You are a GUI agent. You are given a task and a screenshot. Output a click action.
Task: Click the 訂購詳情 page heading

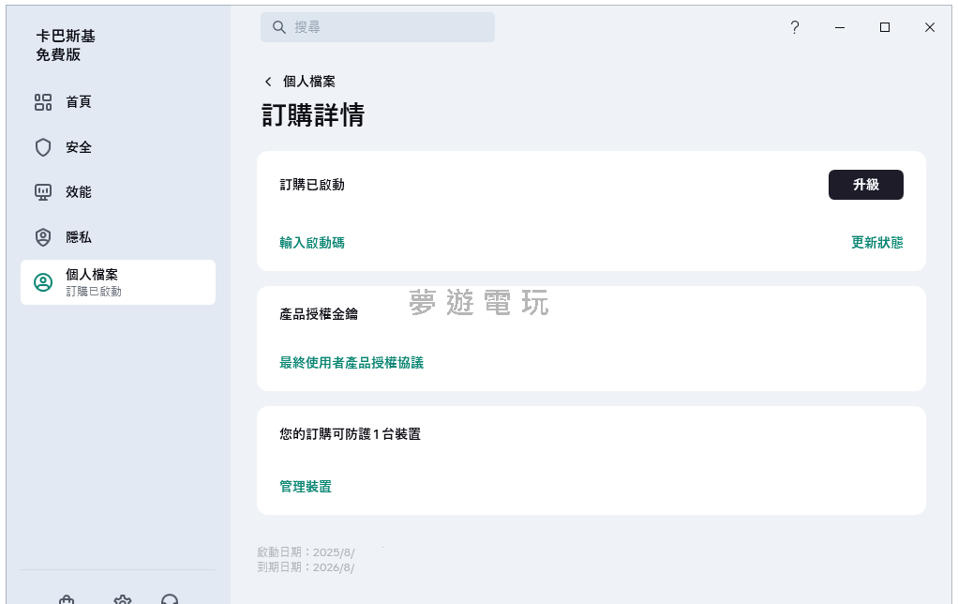313,115
